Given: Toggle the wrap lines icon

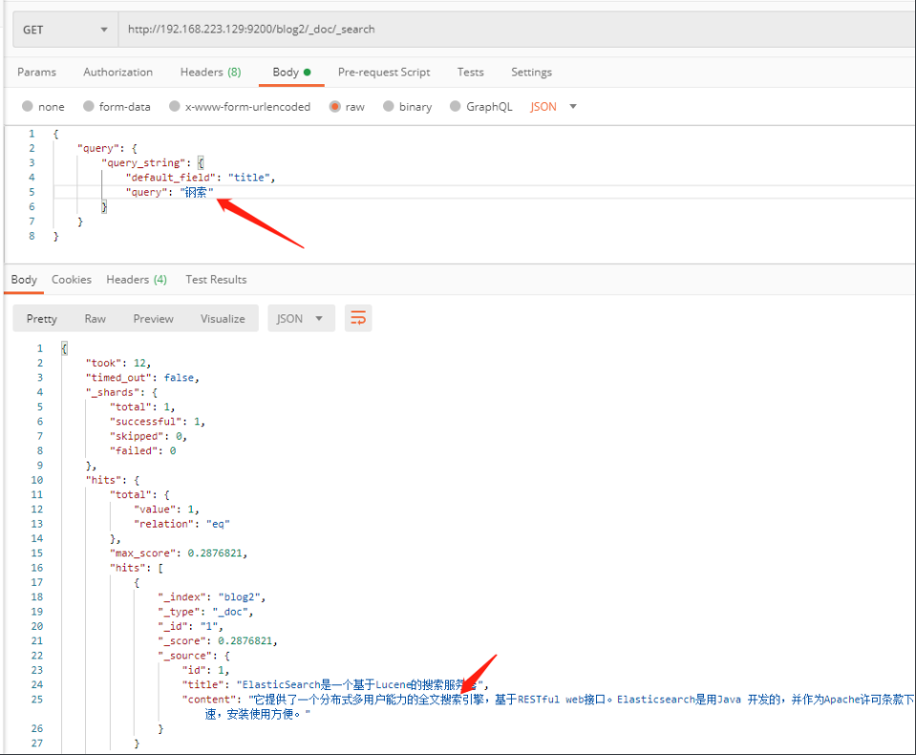Looking at the screenshot, I should [x=358, y=318].
